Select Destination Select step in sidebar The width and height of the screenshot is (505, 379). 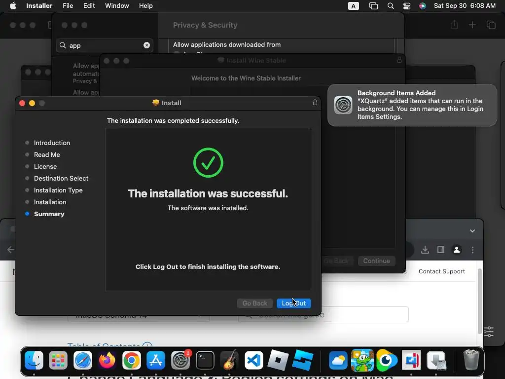coord(61,179)
